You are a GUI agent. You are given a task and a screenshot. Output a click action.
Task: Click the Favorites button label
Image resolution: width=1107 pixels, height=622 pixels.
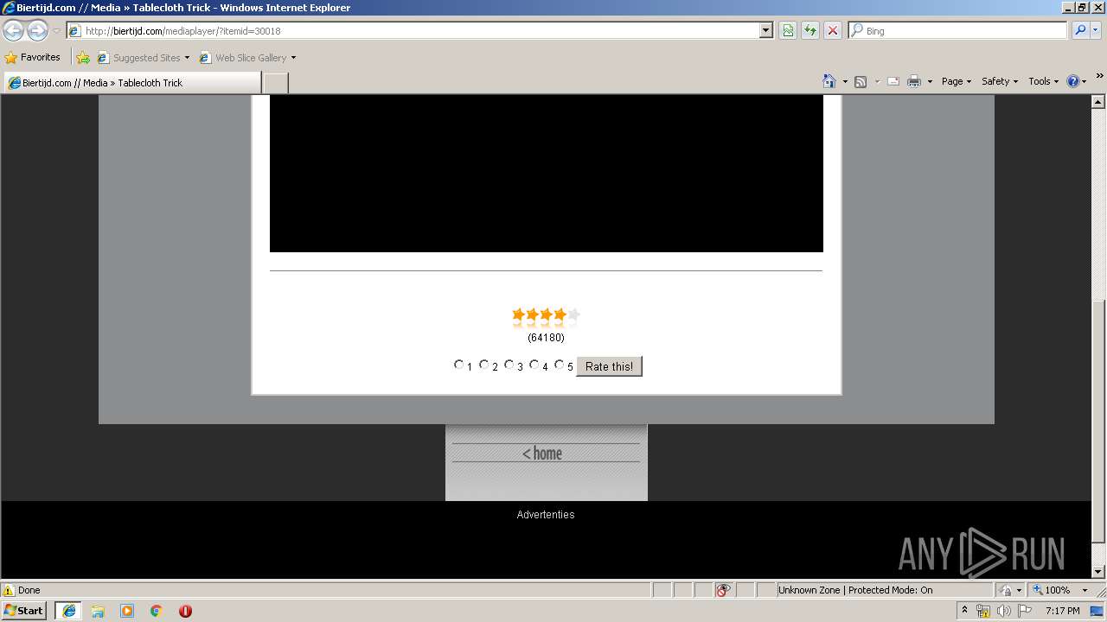point(41,58)
